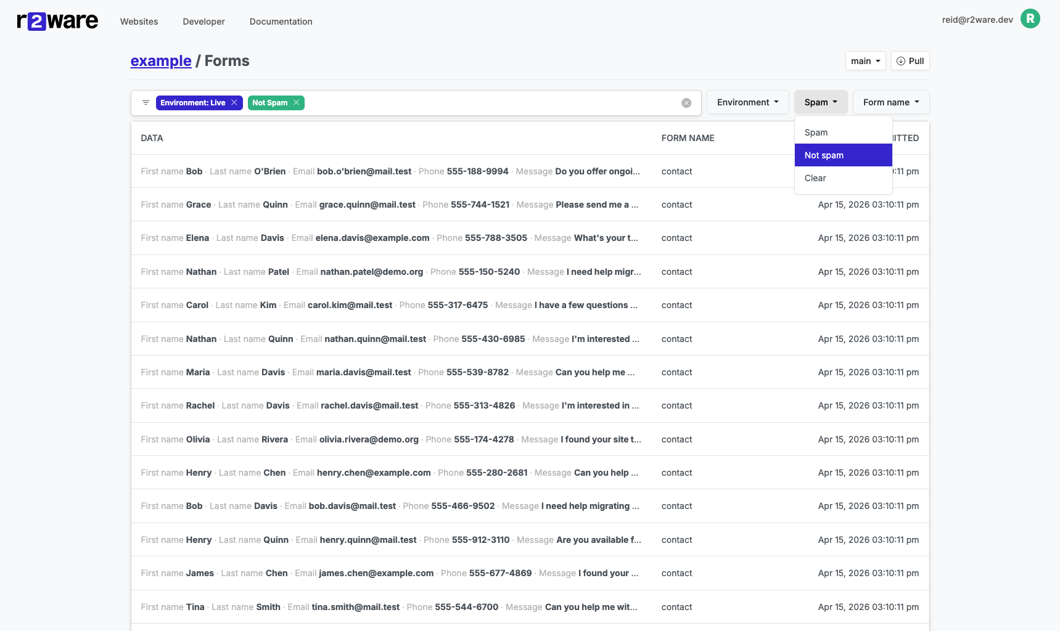Click email elena.davis@example.com
The width and height of the screenshot is (1060, 631).
(x=372, y=238)
